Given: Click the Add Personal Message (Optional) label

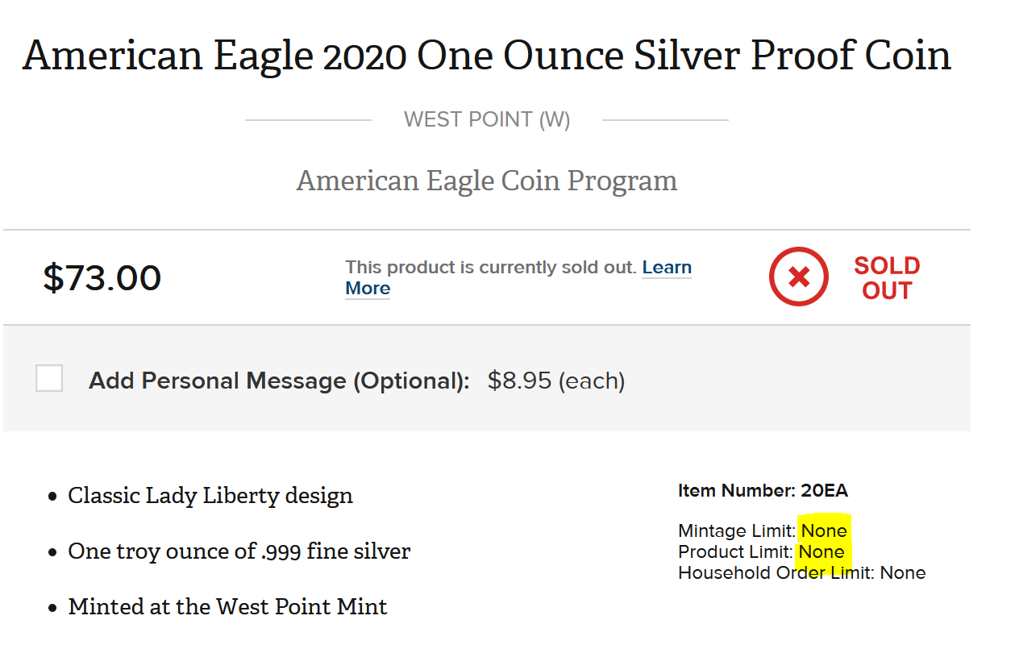Looking at the screenshot, I should coord(279,381).
